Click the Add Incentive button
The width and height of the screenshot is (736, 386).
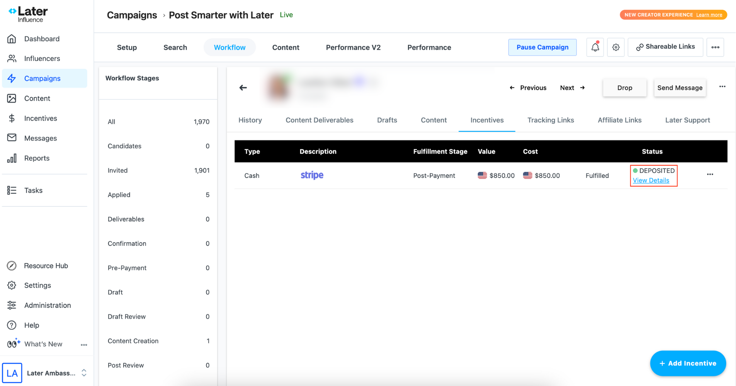click(x=688, y=363)
